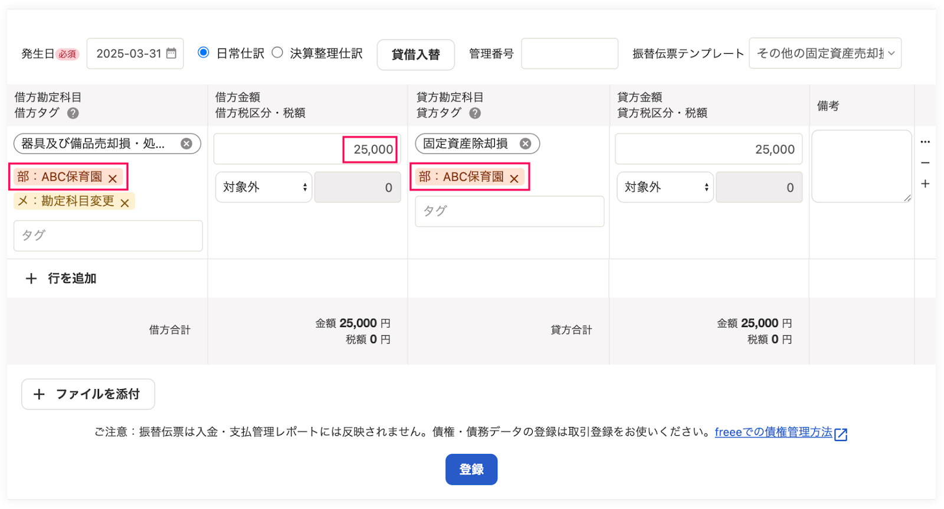944x509 pixels.
Task: Click the 借方勘定科目 column header
Action: click(48, 97)
